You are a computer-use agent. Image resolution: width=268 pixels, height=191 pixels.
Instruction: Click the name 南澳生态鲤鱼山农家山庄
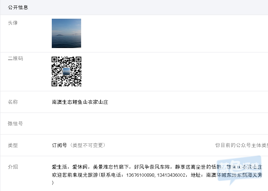tap(80, 102)
